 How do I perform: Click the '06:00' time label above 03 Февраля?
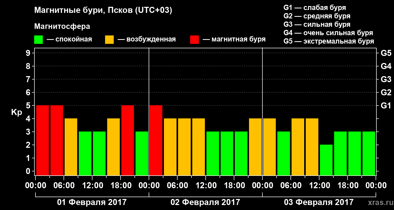coord(291,186)
